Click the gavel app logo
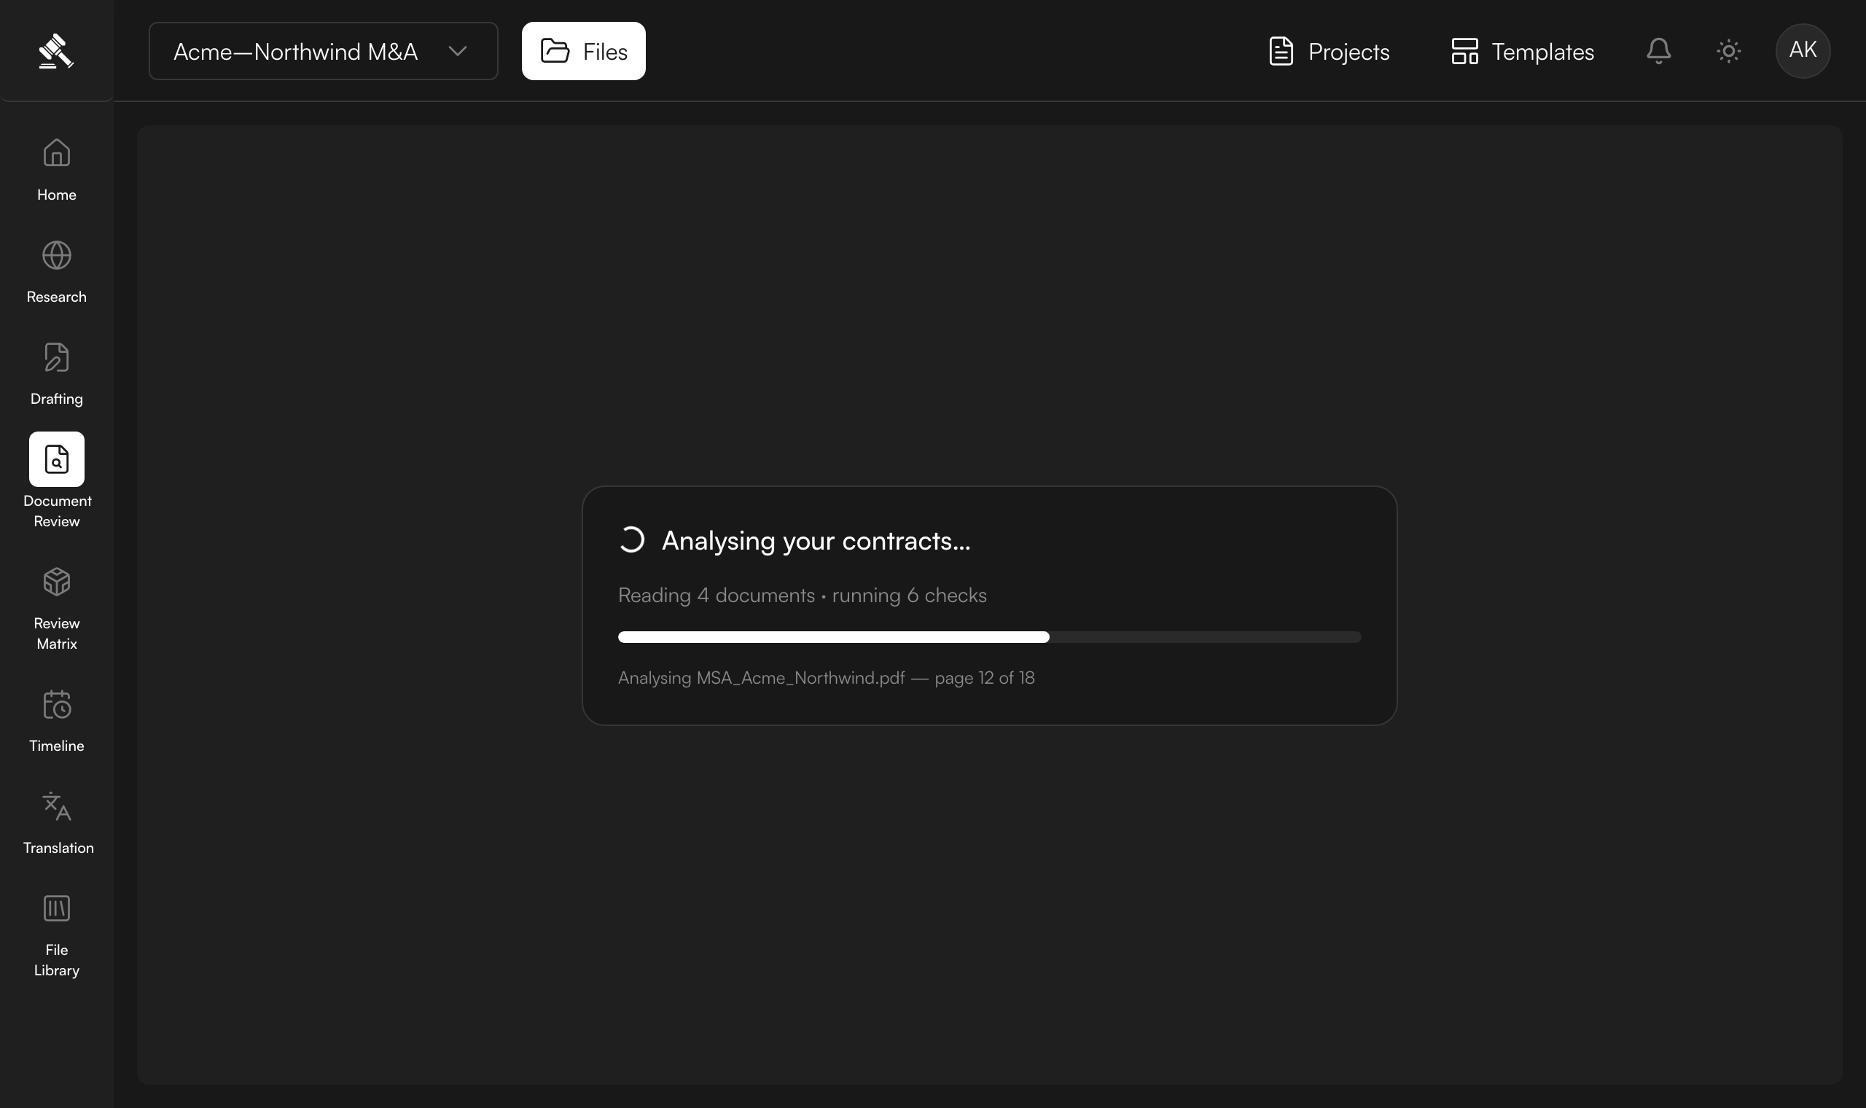1866x1108 pixels. pos(57,51)
